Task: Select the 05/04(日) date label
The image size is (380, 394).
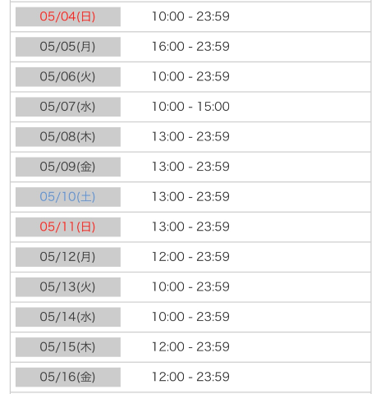Action: (68, 16)
